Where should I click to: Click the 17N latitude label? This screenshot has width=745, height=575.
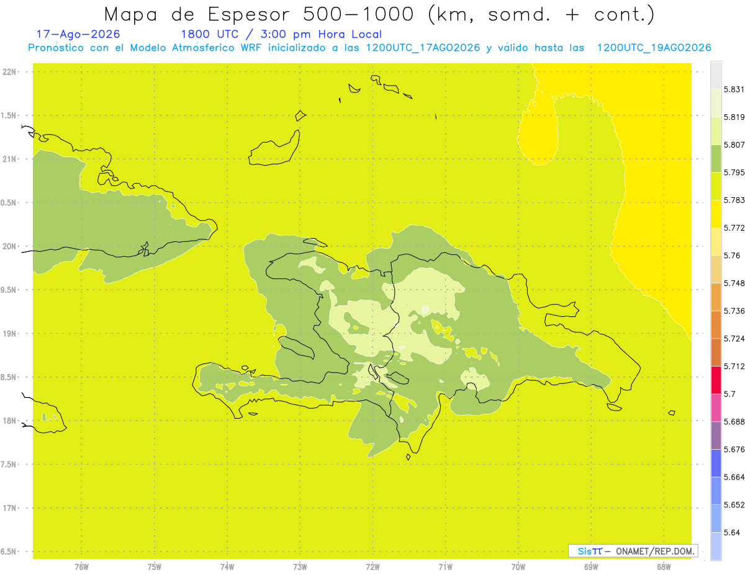tap(9, 508)
